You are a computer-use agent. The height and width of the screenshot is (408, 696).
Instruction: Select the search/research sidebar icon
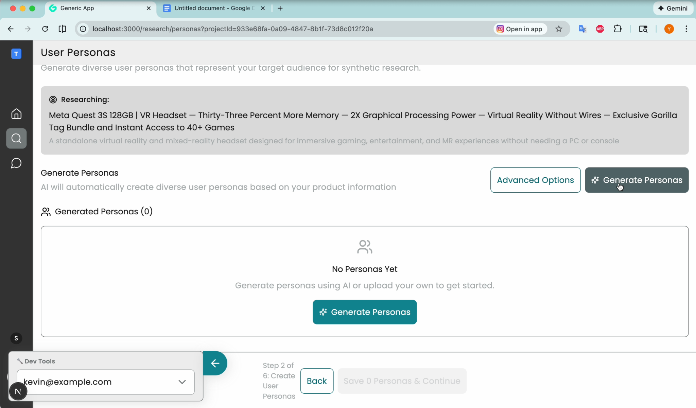coord(16,138)
